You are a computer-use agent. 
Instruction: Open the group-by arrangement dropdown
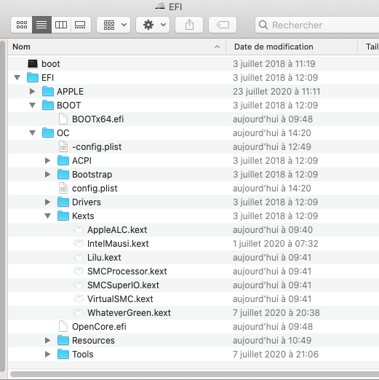[x=113, y=25]
